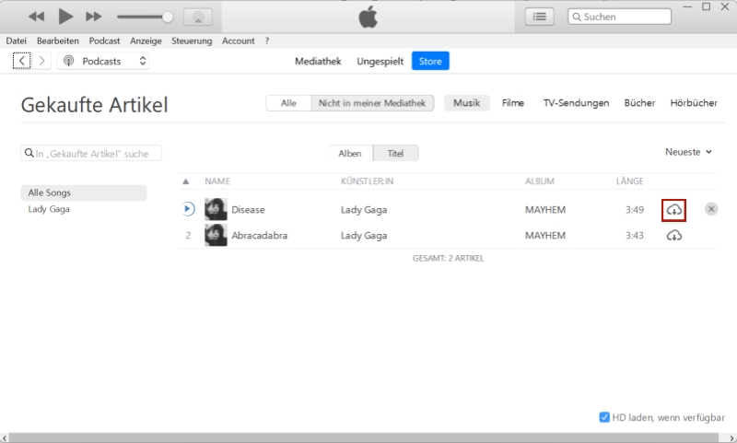The image size is (737, 443).
Task: Open the Podcasts media type dropdown
Action: (x=103, y=61)
